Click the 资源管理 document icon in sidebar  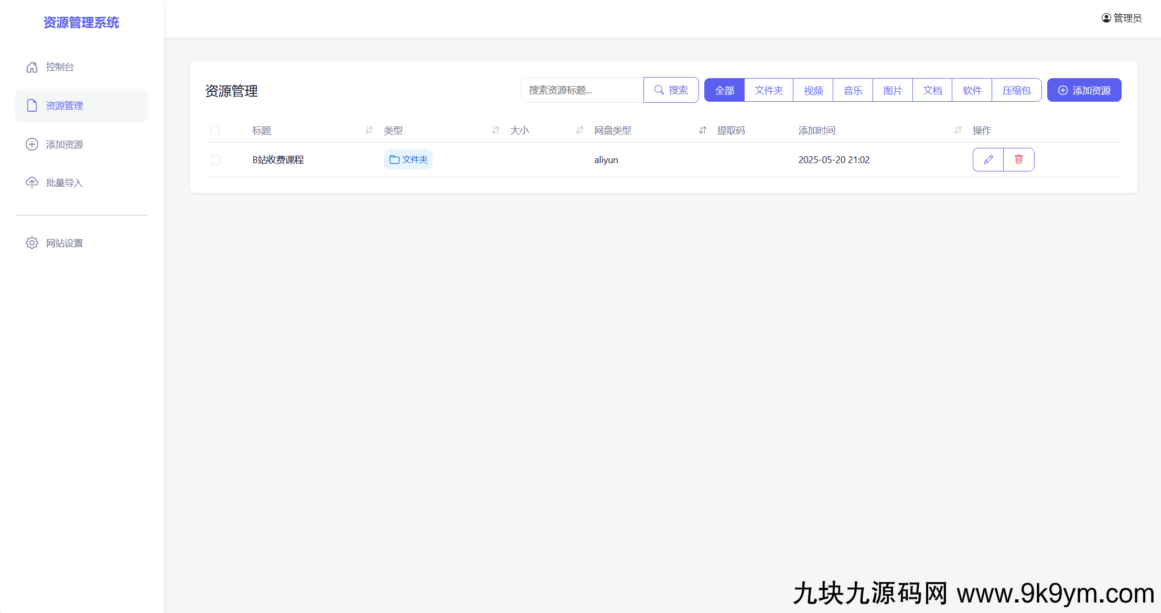tap(32, 105)
